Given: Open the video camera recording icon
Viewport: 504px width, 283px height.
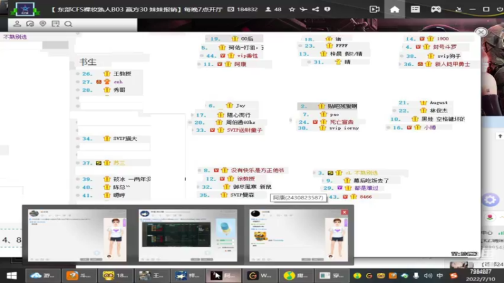Looking at the screenshot, I should (374, 9).
